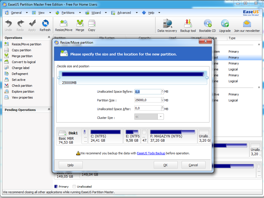Close the Resize/Move partition dialog

pyautogui.click(x=206, y=41)
